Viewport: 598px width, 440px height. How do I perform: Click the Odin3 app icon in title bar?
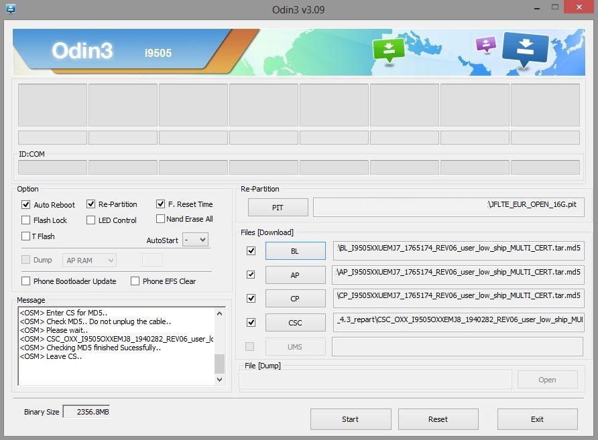click(11, 9)
